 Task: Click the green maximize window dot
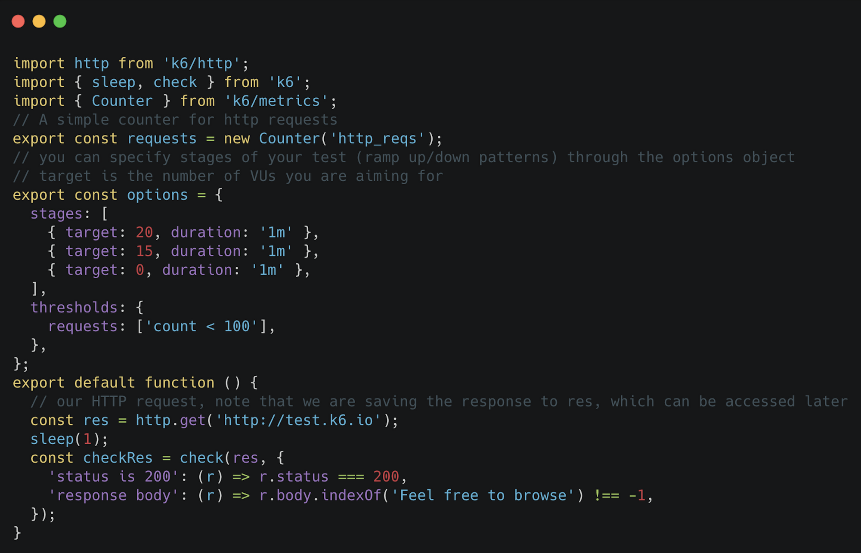[x=60, y=21]
